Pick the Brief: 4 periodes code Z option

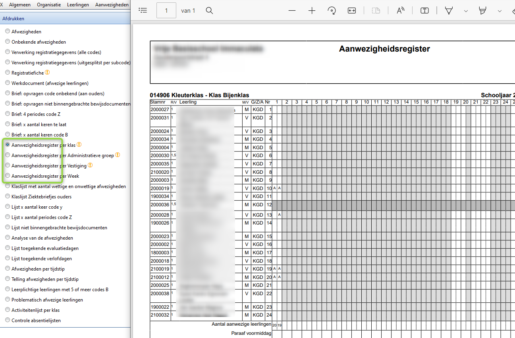[x=8, y=114]
